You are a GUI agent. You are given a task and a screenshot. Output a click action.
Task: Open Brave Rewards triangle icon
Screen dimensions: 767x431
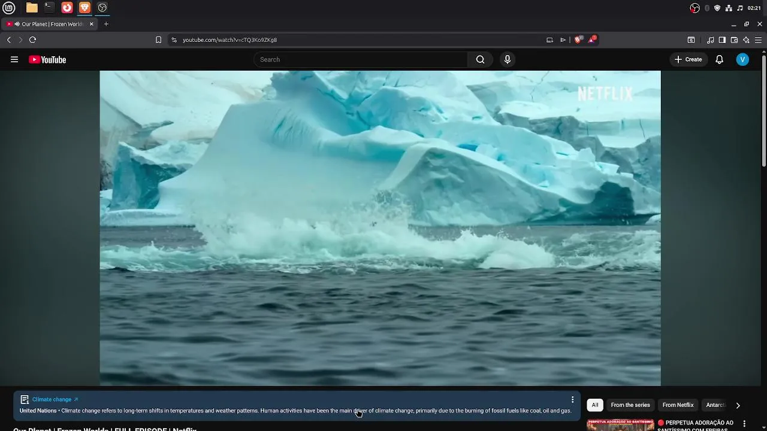(x=592, y=40)
